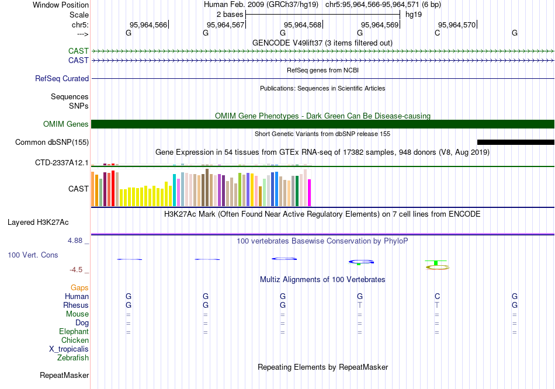Viewport: 555px width, 389px height.
Task: Click the dark green OMIM gene bar
Action: (x=323, y=124)
